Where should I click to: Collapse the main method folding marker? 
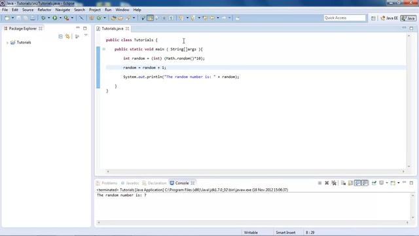click(103, 49)
